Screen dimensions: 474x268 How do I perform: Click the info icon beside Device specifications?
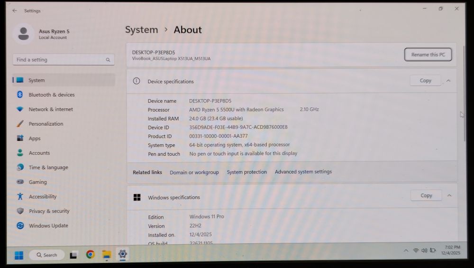(x=137, y=81)
